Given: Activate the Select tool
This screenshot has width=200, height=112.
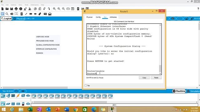Looking at the screenshot, I should tap(2, 14).
